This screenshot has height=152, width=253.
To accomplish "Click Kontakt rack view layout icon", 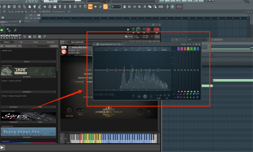I will pyautogui.click(x=39, y=37).
